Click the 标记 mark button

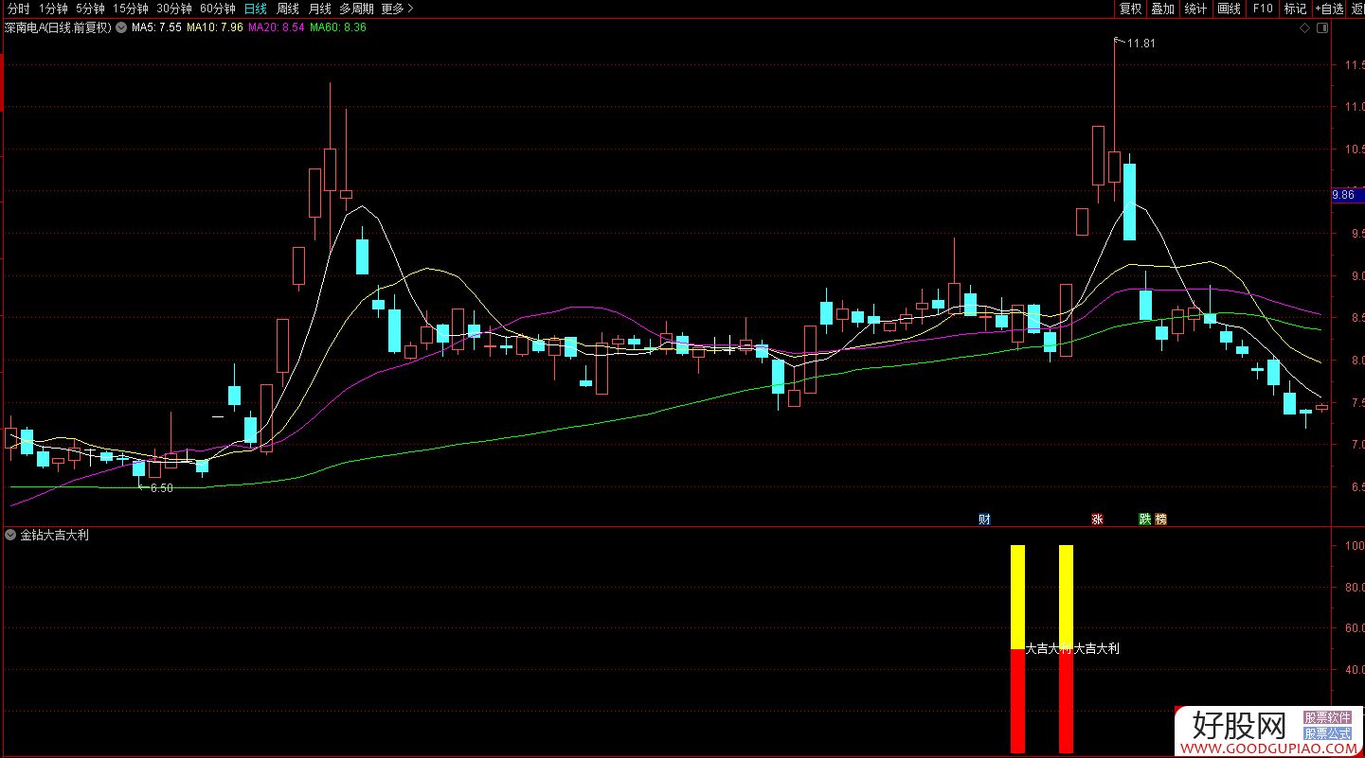point(1295,9)
